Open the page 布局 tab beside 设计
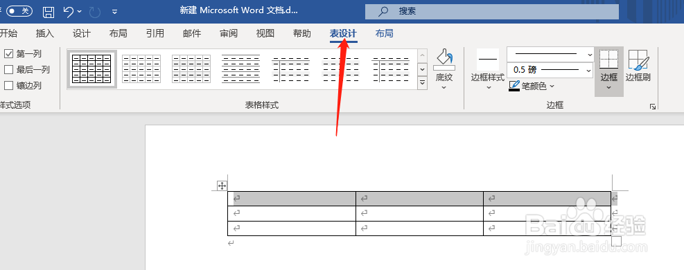Image resolution: width=684 pixels, height=270 pixels. [x=119, y=33]
